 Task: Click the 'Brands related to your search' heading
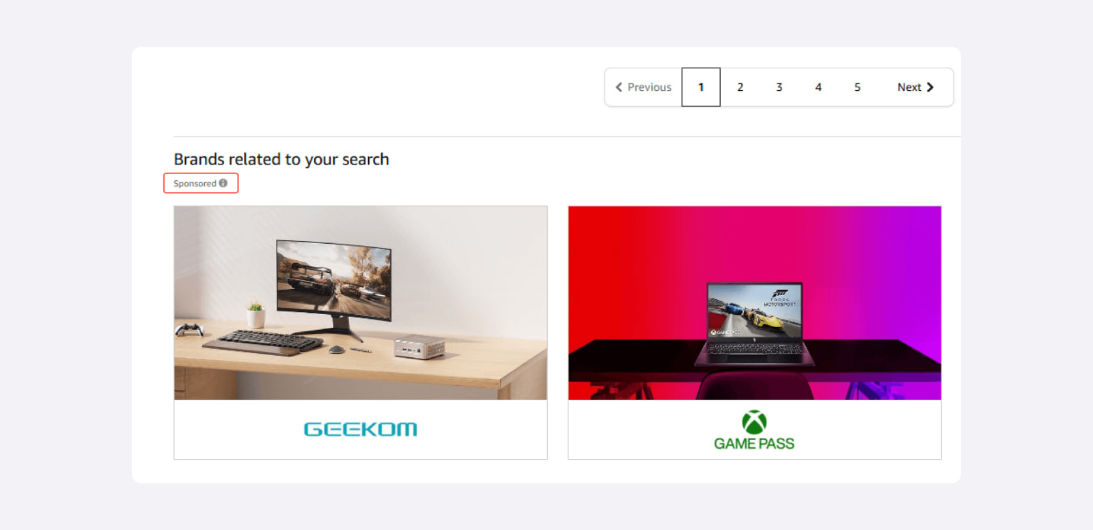281,159
